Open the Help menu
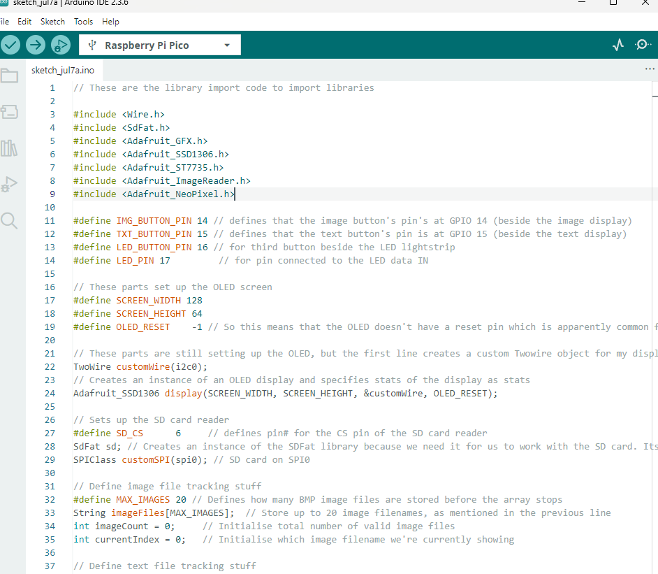 coord(110,22)
